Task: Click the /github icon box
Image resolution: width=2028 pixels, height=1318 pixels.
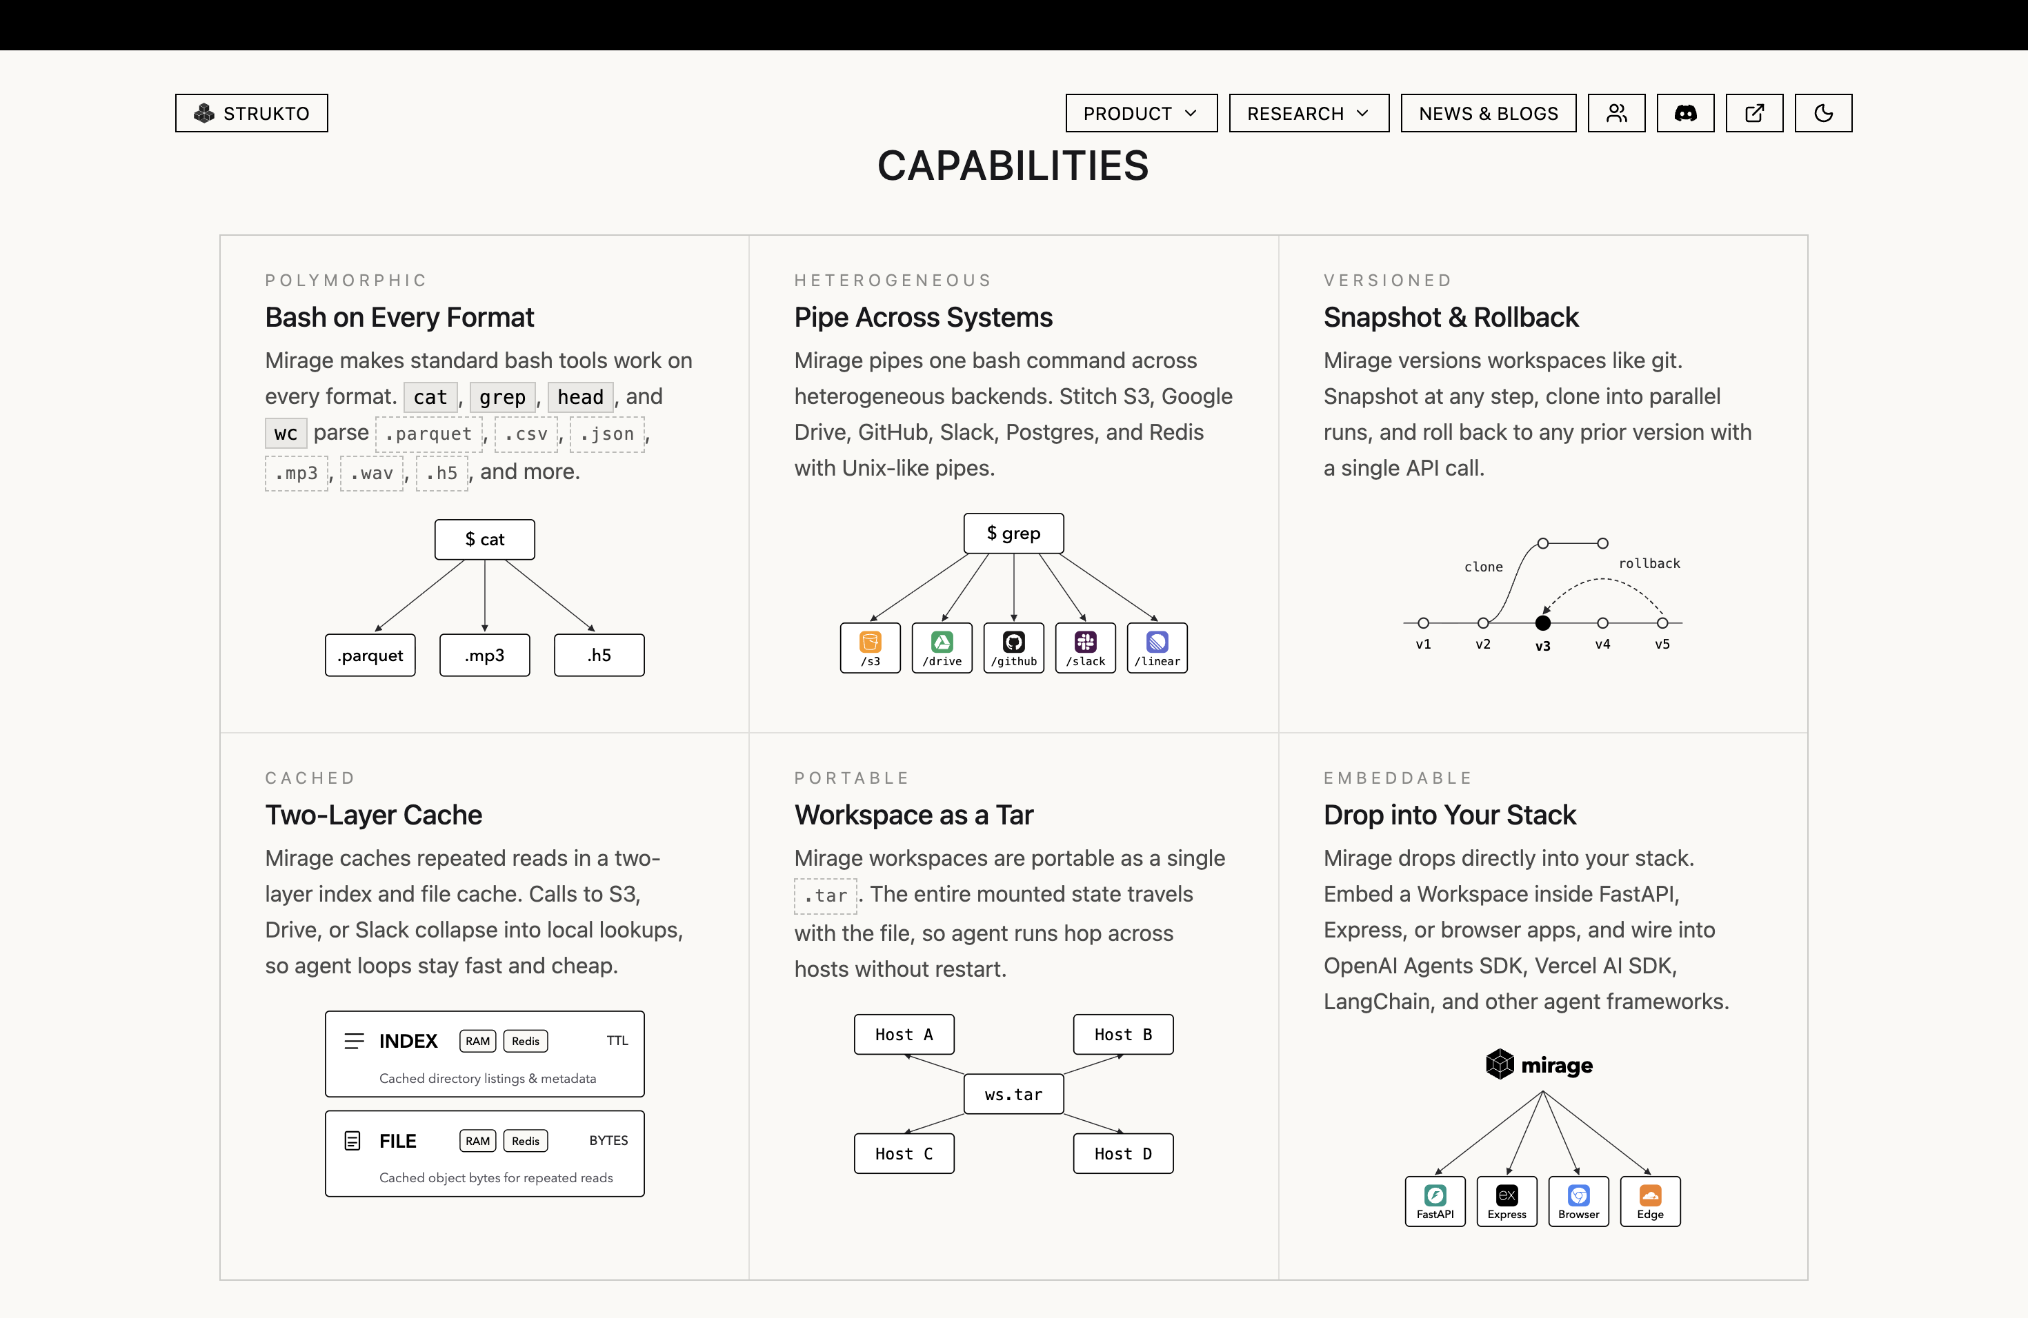Action: (1013, 648)
